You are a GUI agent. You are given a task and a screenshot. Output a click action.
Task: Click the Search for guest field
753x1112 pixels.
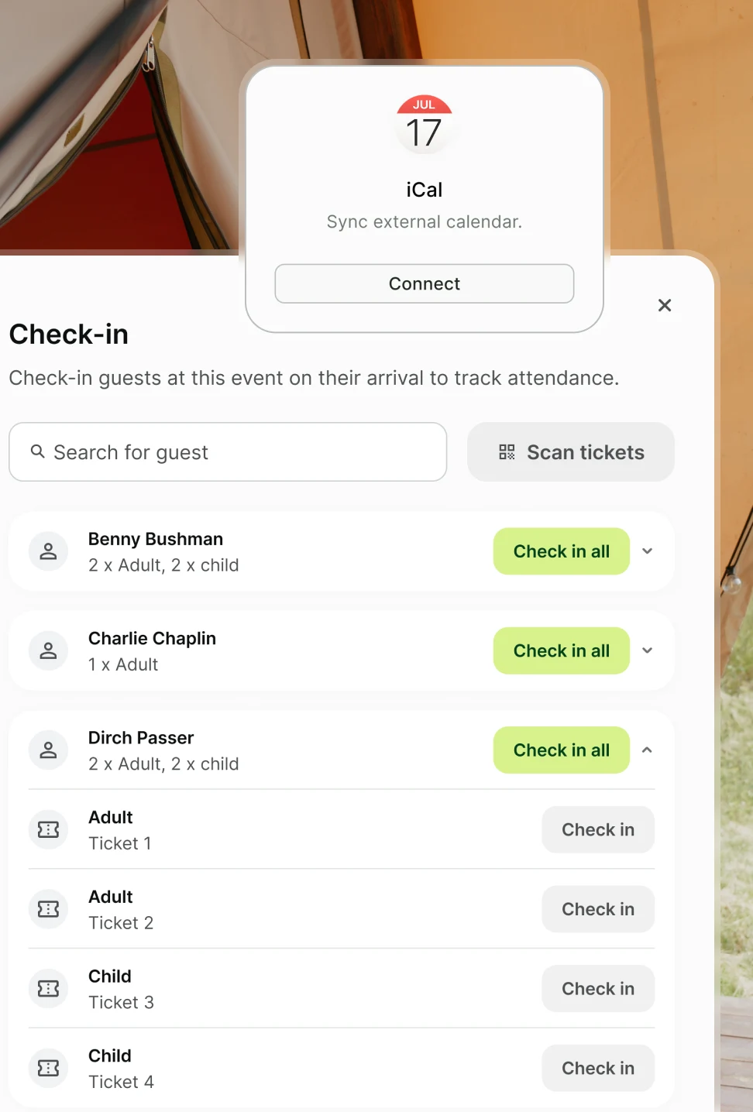pyautogui.click(x=228, y=452)
